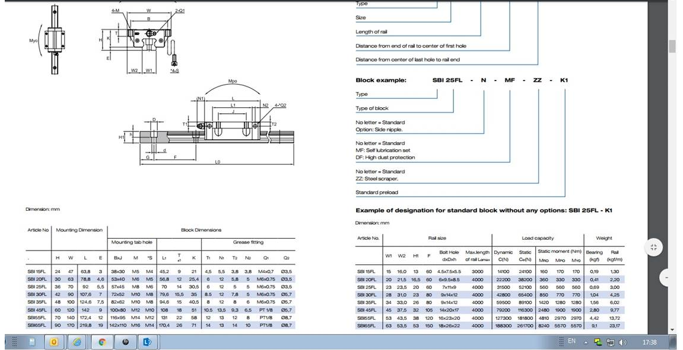Click SBI 25FL in rail size table

coord(366,287)
